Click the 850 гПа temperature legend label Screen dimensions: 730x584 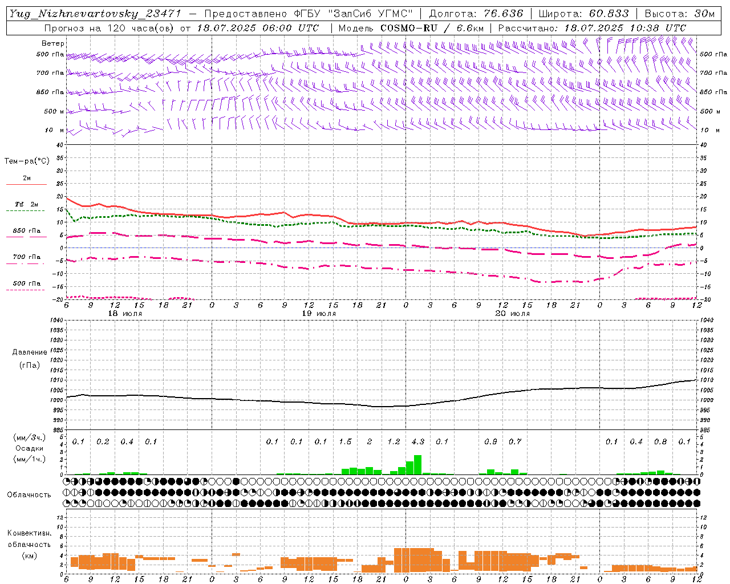click(x=27, y=231)
